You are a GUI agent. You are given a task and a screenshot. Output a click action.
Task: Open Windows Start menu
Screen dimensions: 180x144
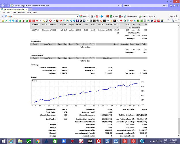click(3, 141)
